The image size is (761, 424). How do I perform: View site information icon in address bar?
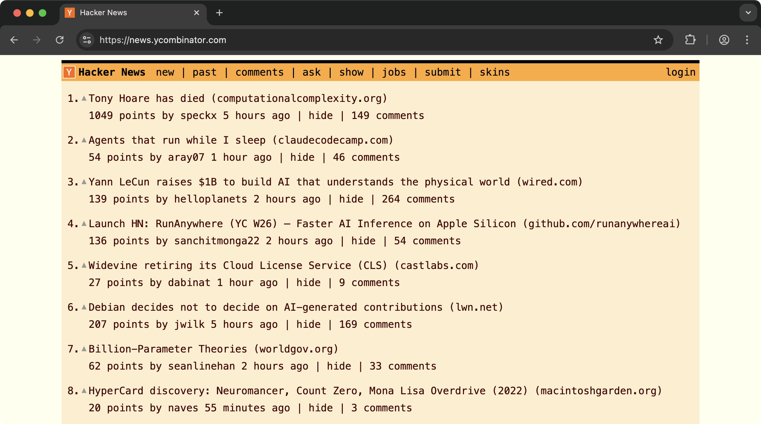click(87, 40)
